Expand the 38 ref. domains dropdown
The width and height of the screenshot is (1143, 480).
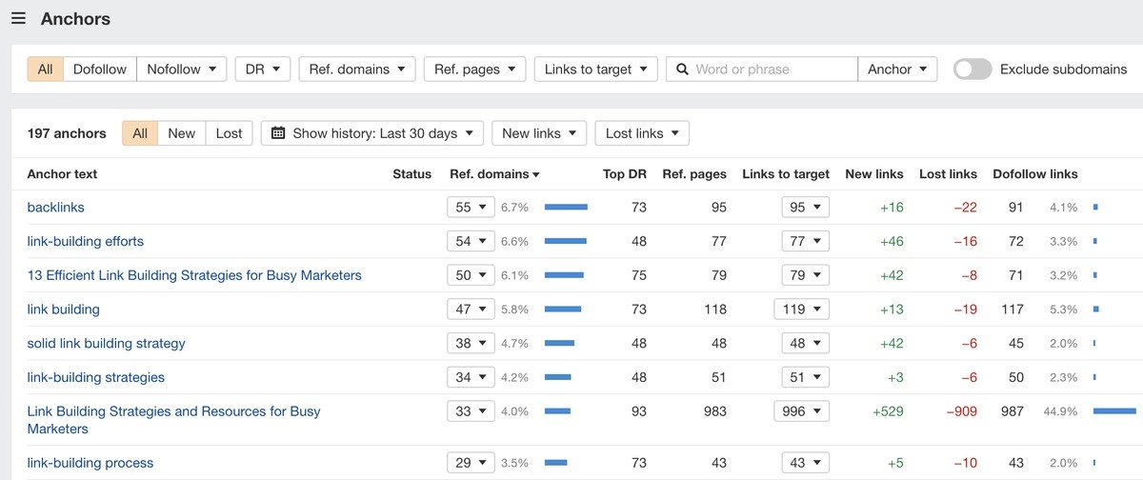[x=471, y=344]
